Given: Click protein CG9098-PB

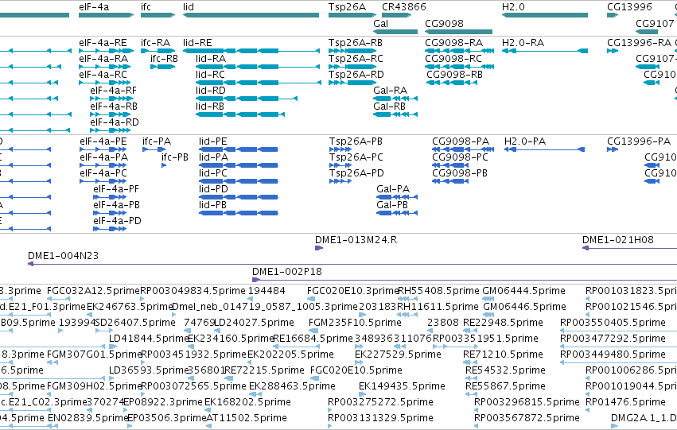Looking at the screenshot, I should 460,173.
